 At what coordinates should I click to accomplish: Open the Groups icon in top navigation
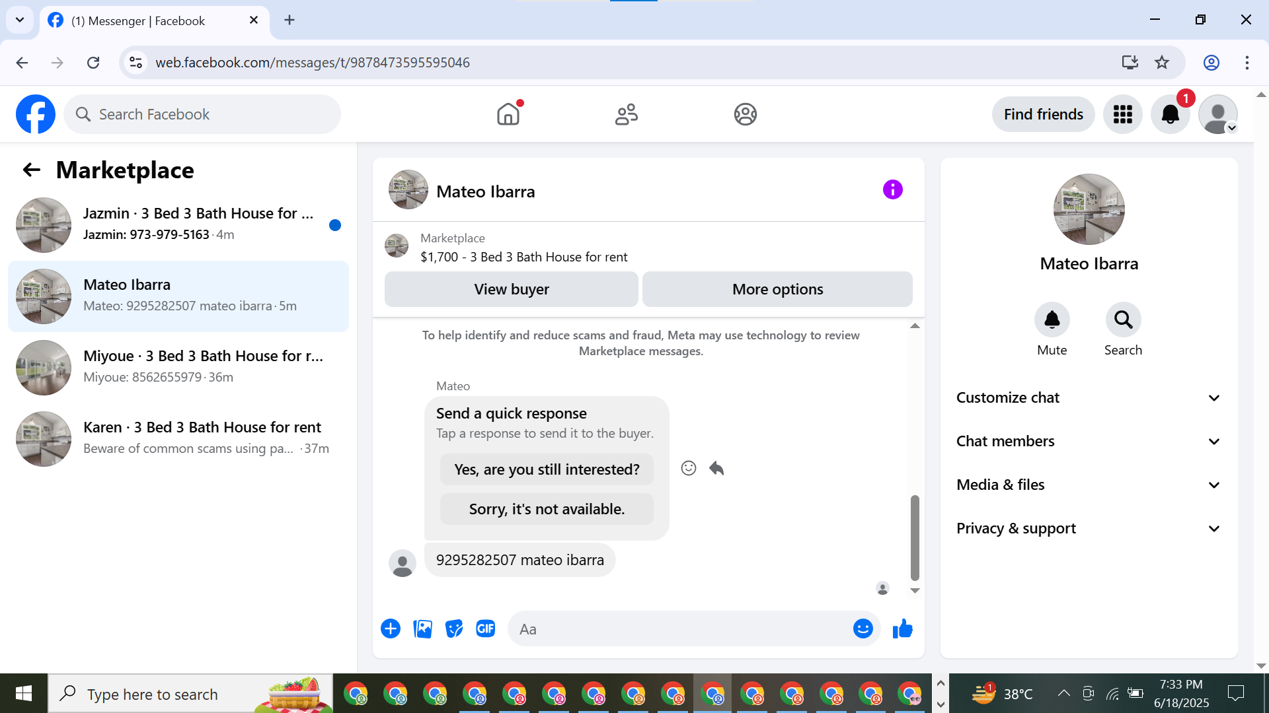tap(745, 114)
